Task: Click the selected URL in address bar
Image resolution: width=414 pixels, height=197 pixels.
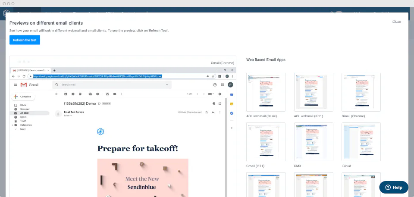Action: point(97,76)
